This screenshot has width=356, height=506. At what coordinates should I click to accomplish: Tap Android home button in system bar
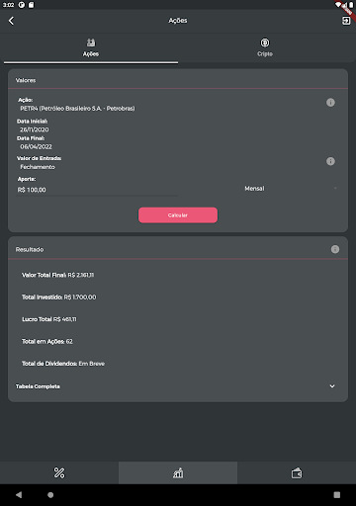[x=50, y=495]
